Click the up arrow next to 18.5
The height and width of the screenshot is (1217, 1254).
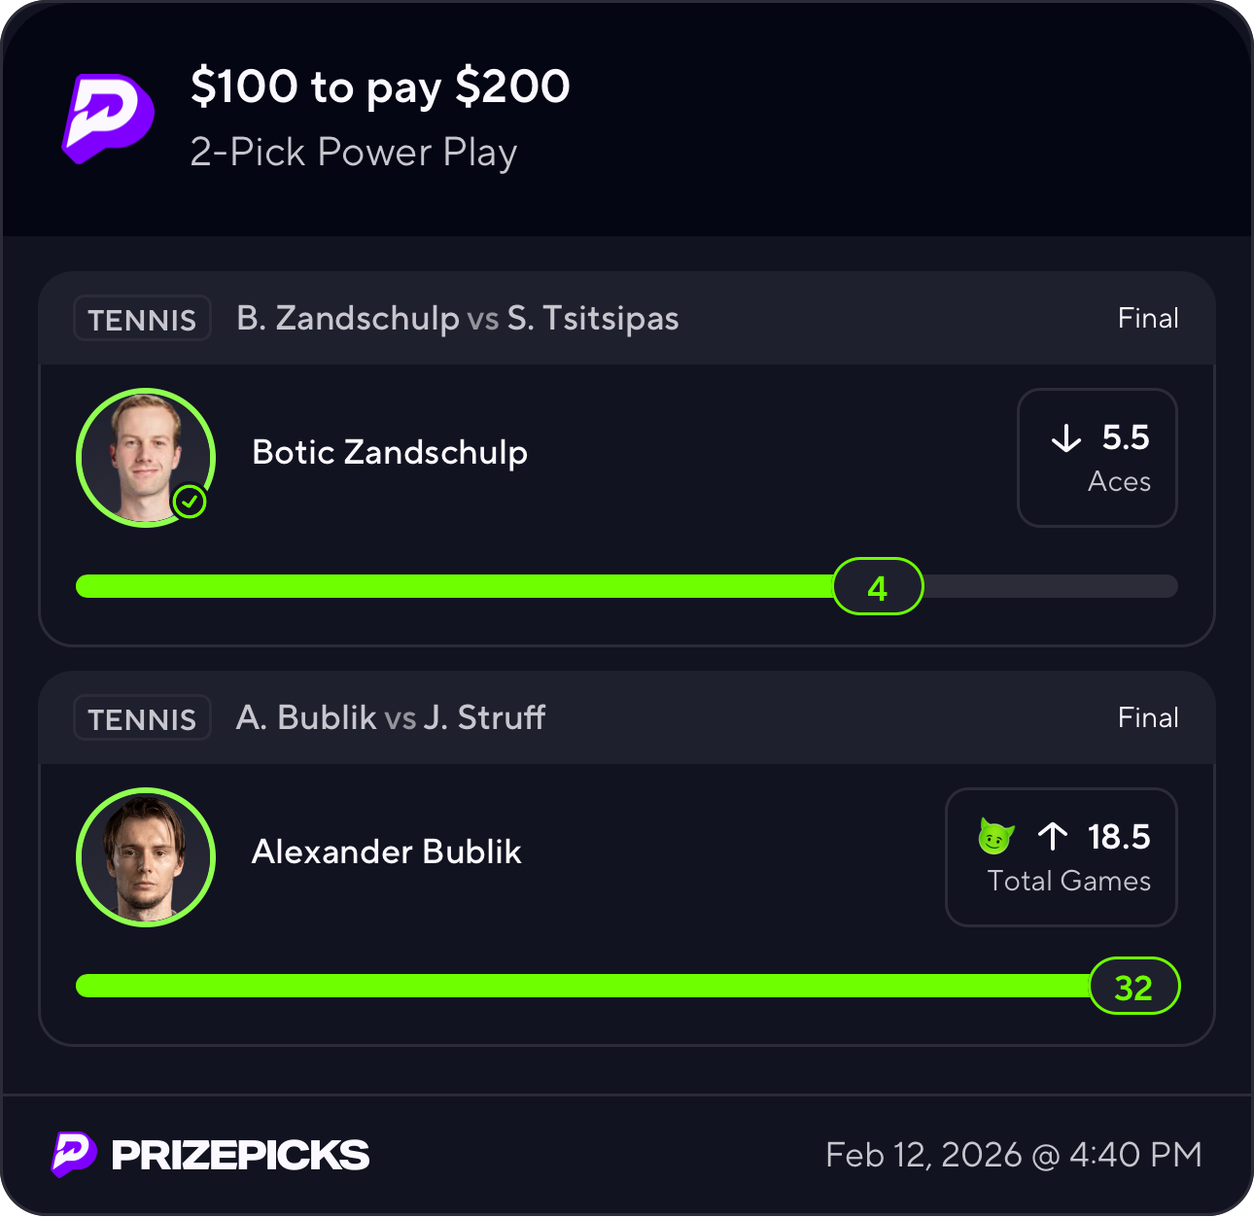click(x=1053, y=836)
